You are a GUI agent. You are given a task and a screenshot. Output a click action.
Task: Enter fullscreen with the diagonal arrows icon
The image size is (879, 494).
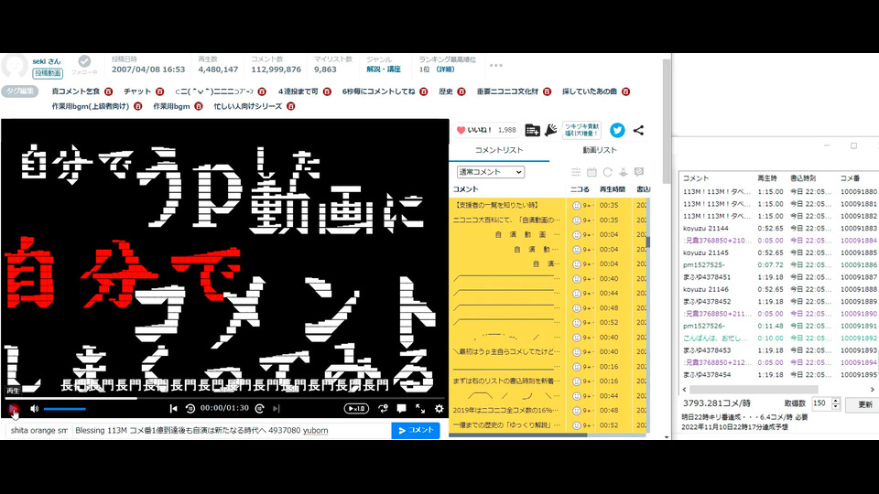[x=420, y=408]
